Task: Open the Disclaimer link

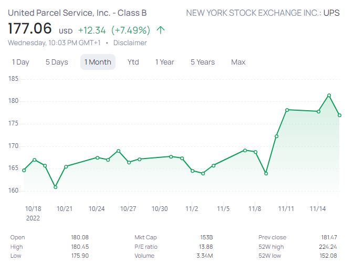Action: pos(130,43)
